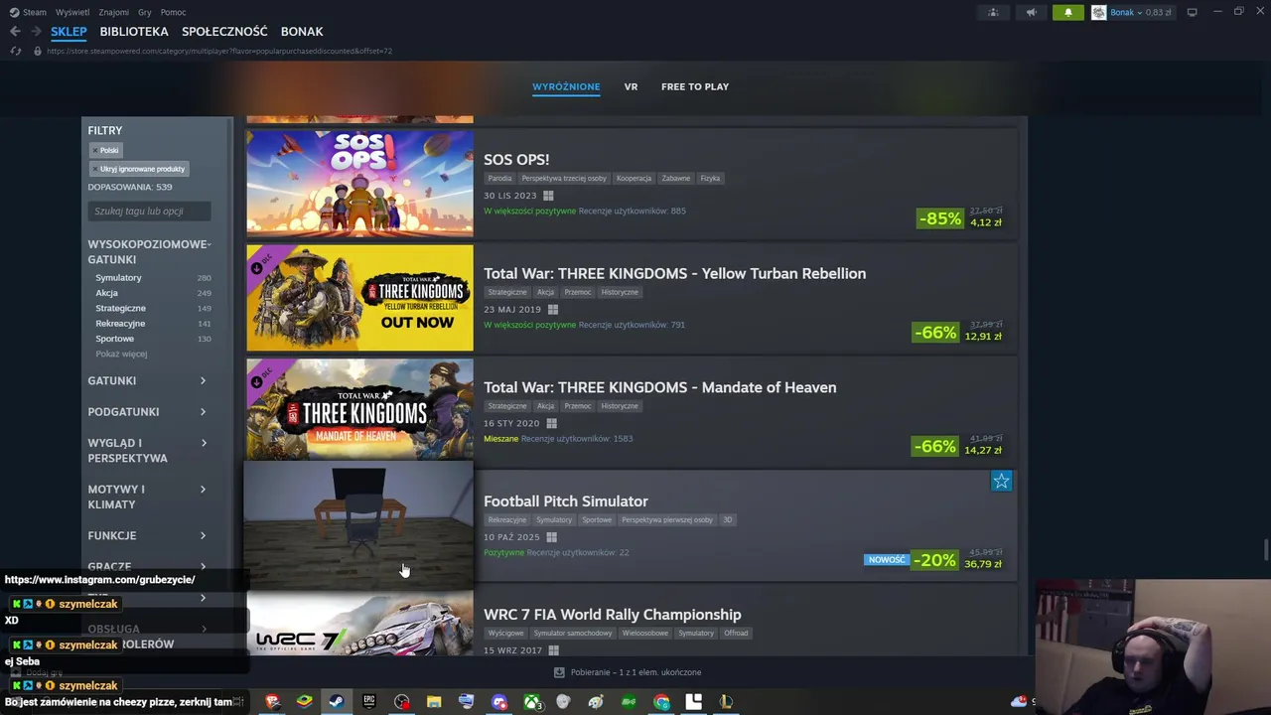Open BlueStacks icon in the taskbar
Viewport: 1271px width, 715px height.
[x=304, y=701]
